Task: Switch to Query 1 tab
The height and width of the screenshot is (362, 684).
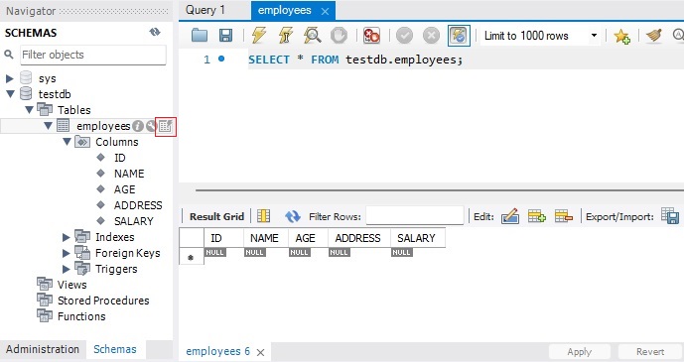Action: pyautogui.click(x=205, y=10)
